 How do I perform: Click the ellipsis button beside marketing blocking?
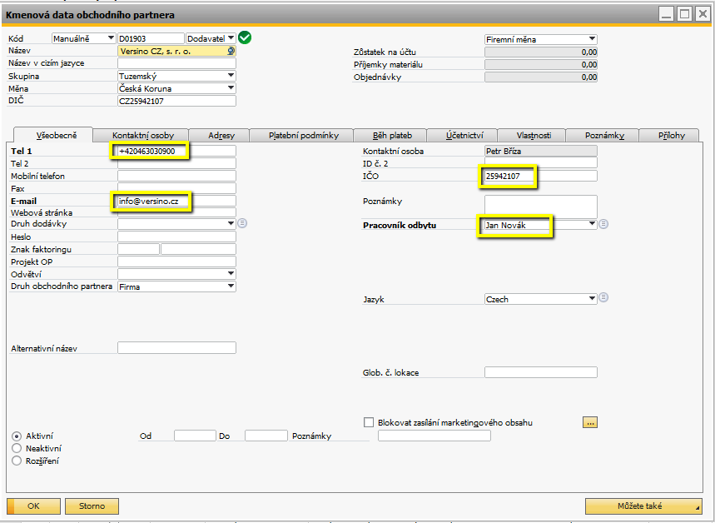tap(590, 422)
